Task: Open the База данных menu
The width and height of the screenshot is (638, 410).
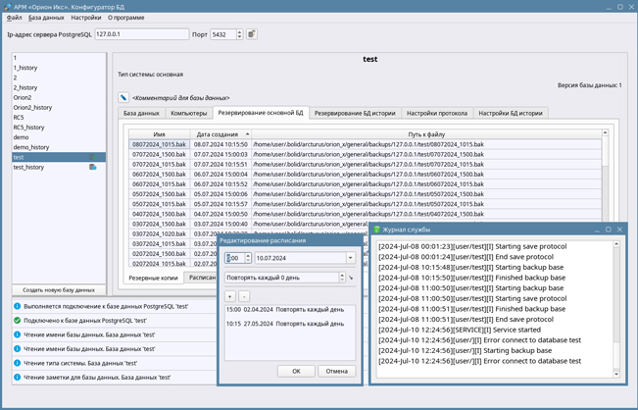Action: pyautogui.click(x=46, y=18)
